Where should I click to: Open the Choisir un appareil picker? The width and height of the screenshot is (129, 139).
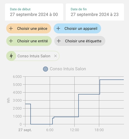pos(77,28)
